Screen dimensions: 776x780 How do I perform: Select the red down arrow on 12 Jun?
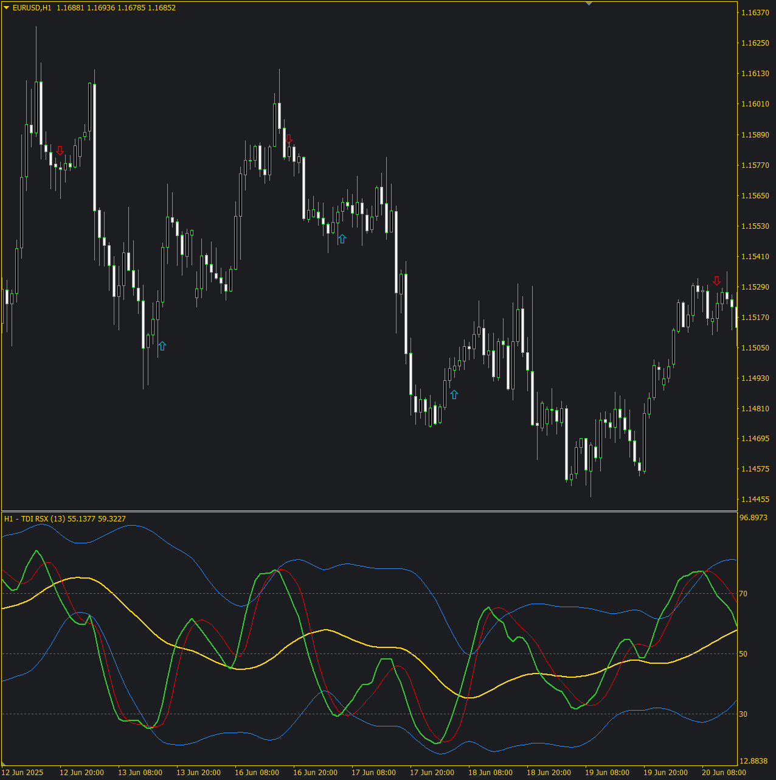(60, 150)
